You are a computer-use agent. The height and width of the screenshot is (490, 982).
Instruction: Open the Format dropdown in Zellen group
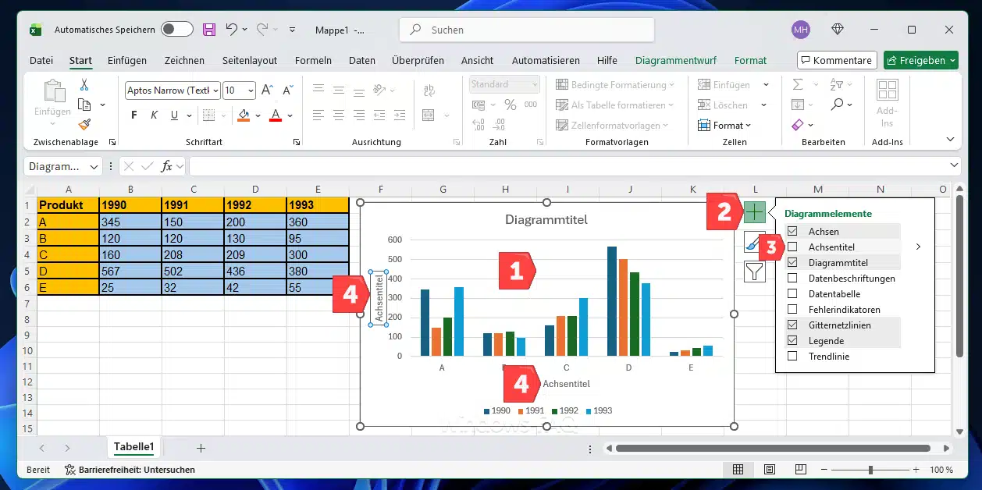pos(731,125)
